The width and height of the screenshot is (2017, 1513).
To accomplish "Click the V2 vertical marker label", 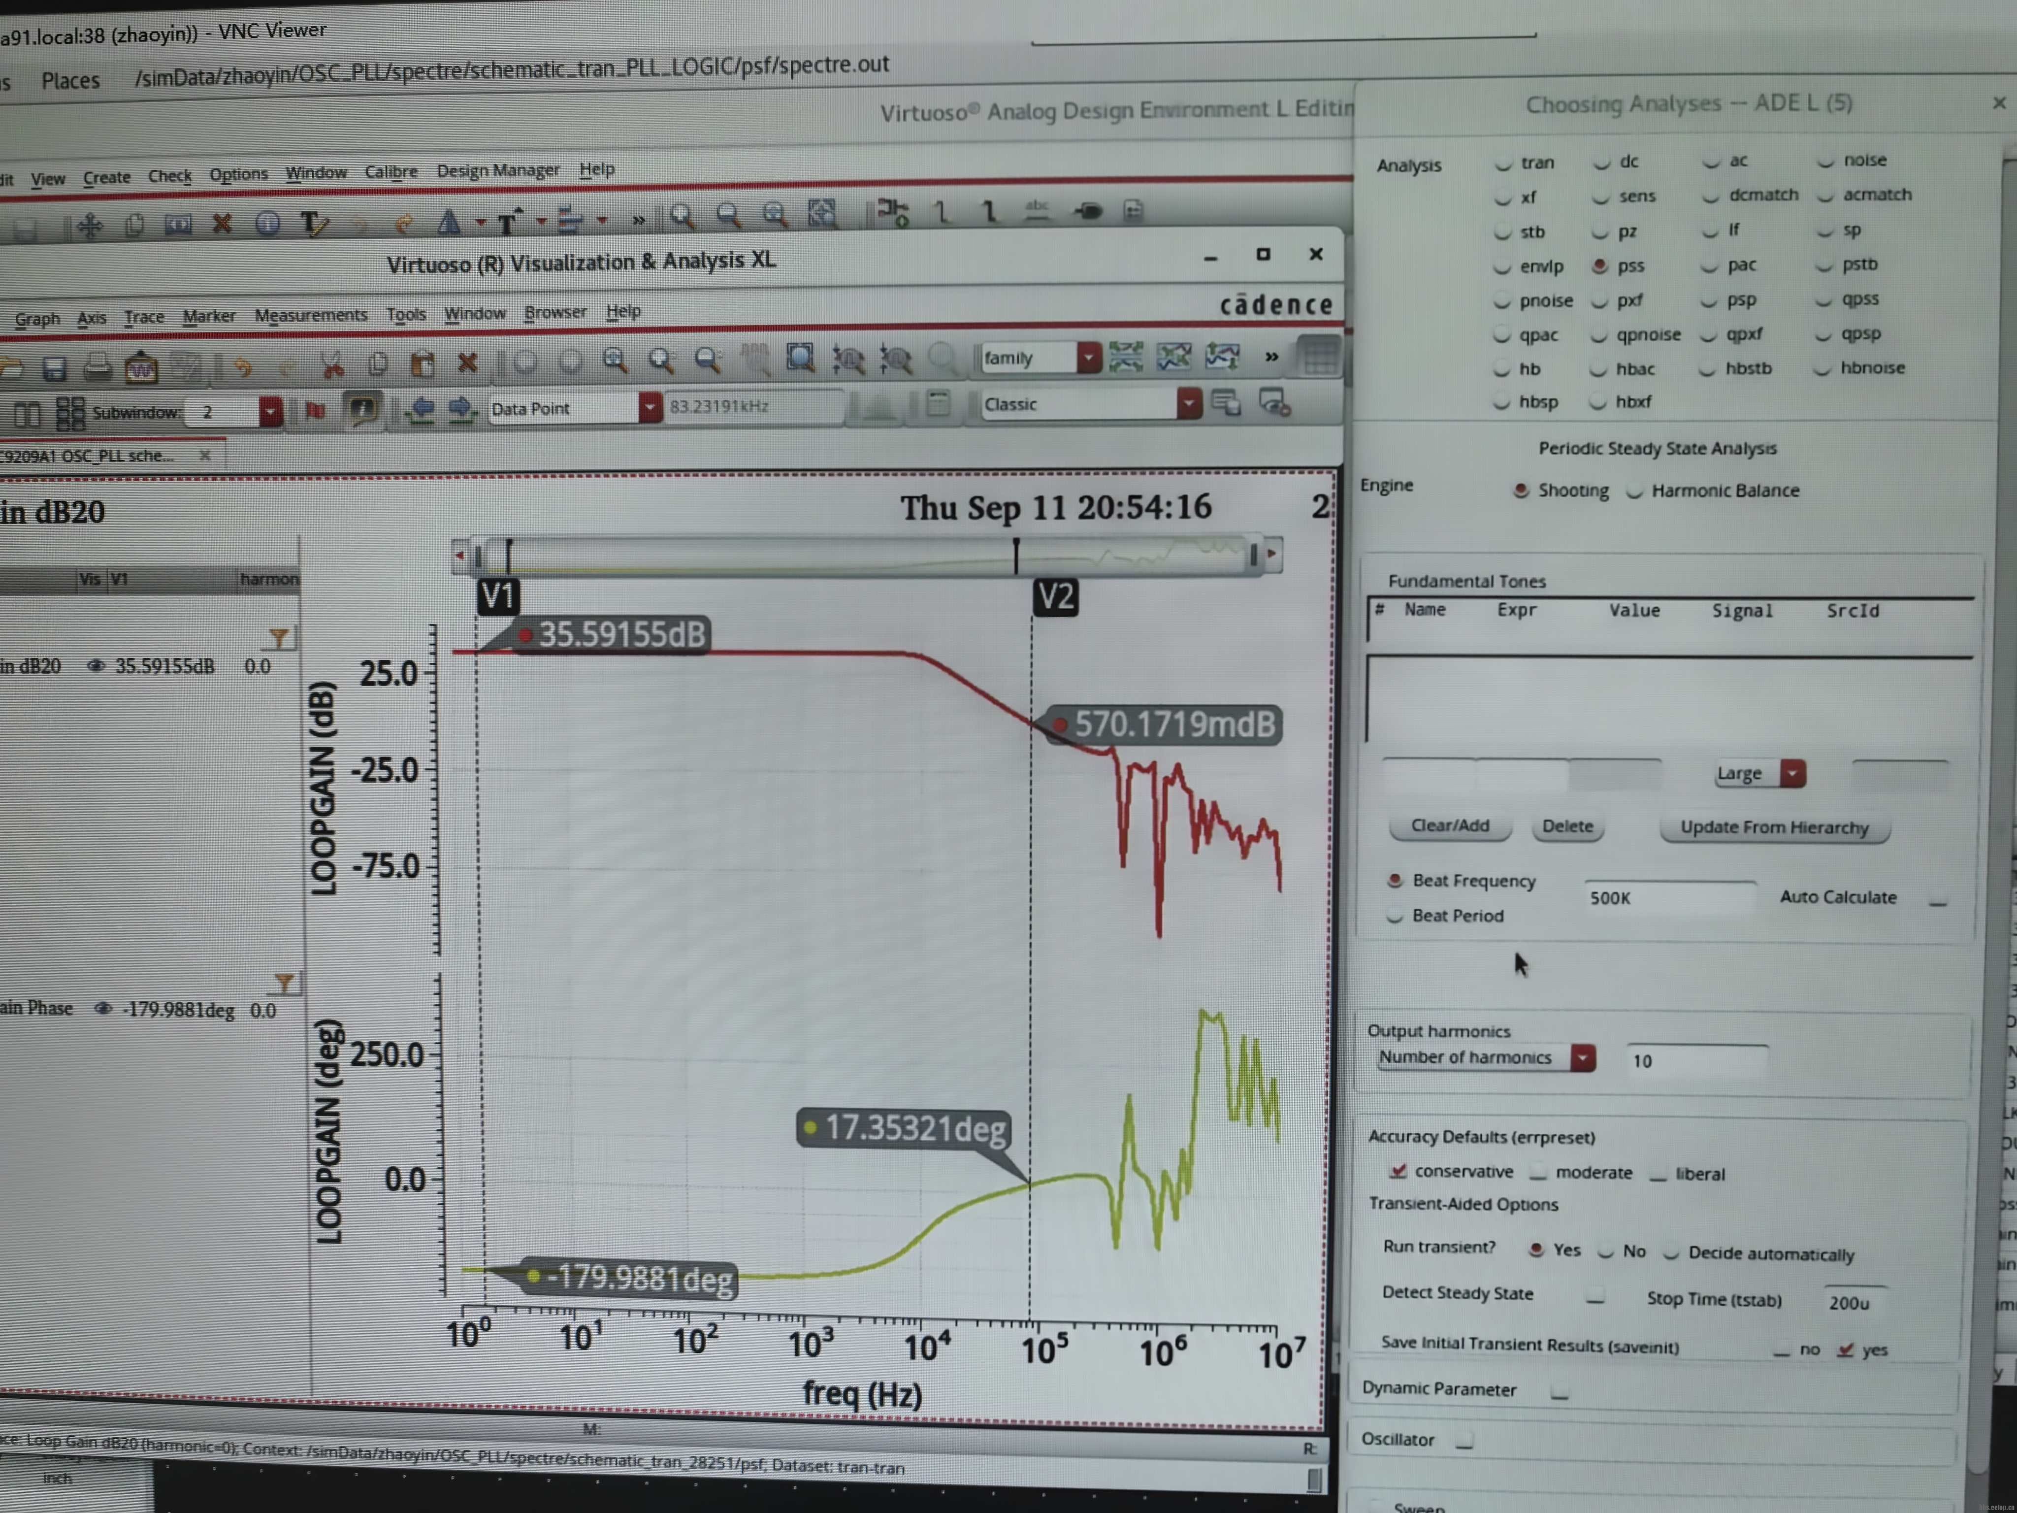I will pyautogui.click(x=1055, y=597).
